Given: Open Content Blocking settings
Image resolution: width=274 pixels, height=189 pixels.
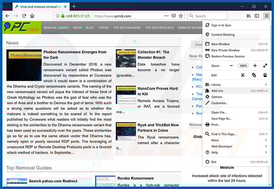Looking at the screenshot, I should coord(237,35).
